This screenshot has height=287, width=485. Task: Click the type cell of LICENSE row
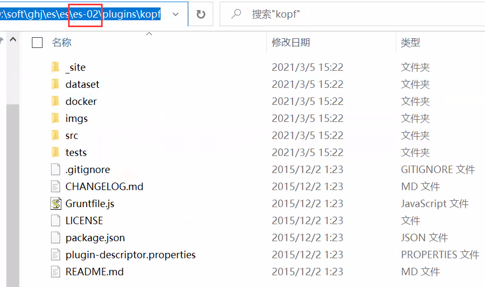click(411, 220)
